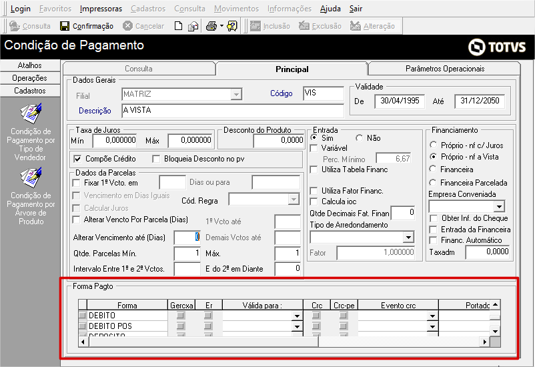Click Forma Pagto grid scroll down arrow
535x367 pixels.
point(495,331)
